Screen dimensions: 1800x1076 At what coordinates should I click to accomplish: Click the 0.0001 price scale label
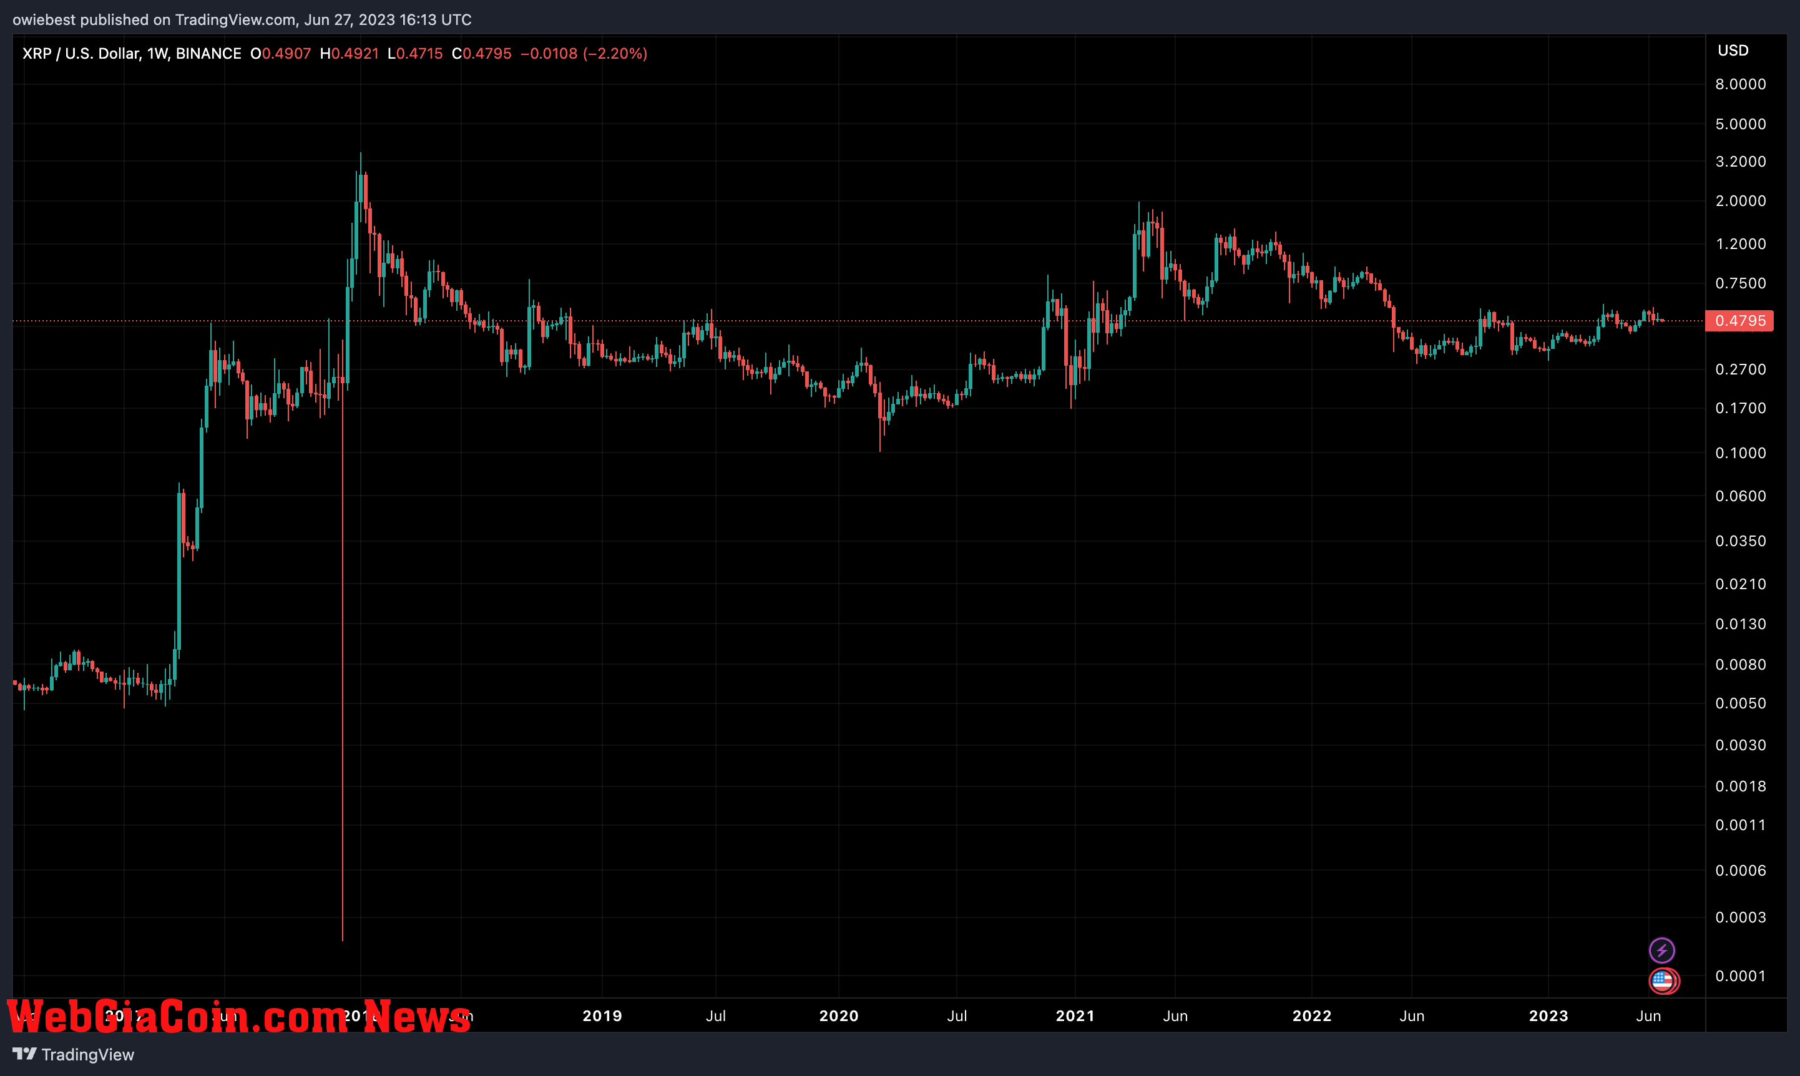pos(1740,977)
